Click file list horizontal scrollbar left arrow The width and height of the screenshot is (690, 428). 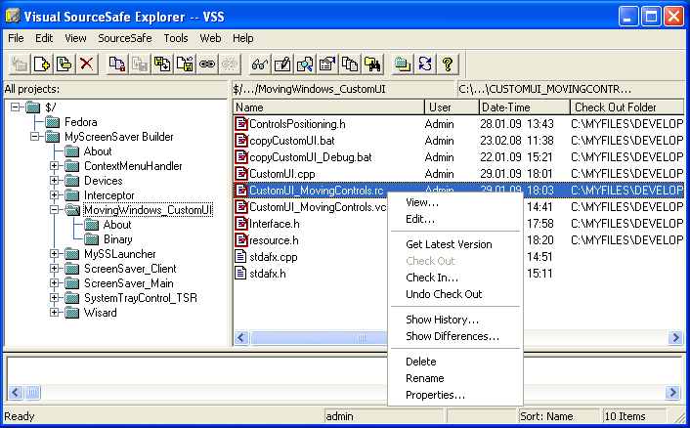[x=241, y=337]
